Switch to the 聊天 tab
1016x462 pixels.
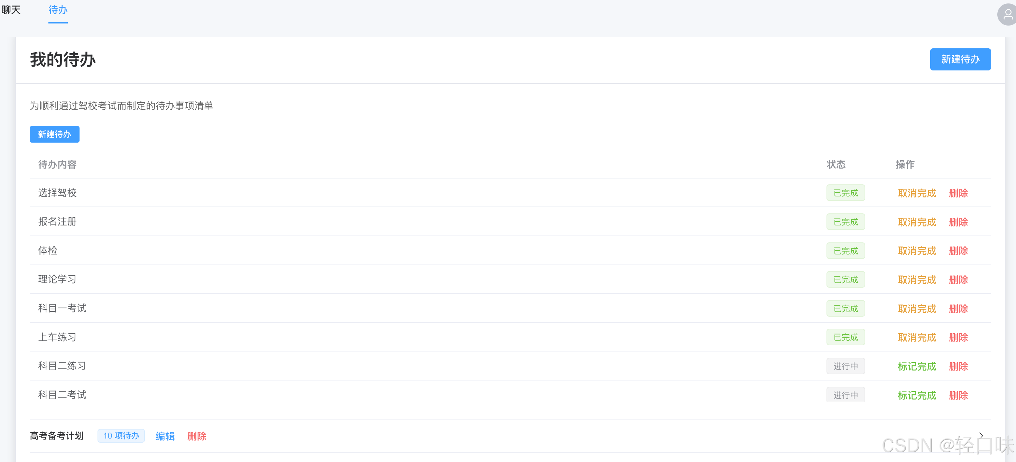(11, 10)
